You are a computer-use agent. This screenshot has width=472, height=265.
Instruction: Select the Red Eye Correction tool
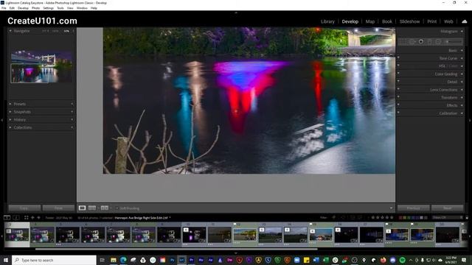pos(421,42)
